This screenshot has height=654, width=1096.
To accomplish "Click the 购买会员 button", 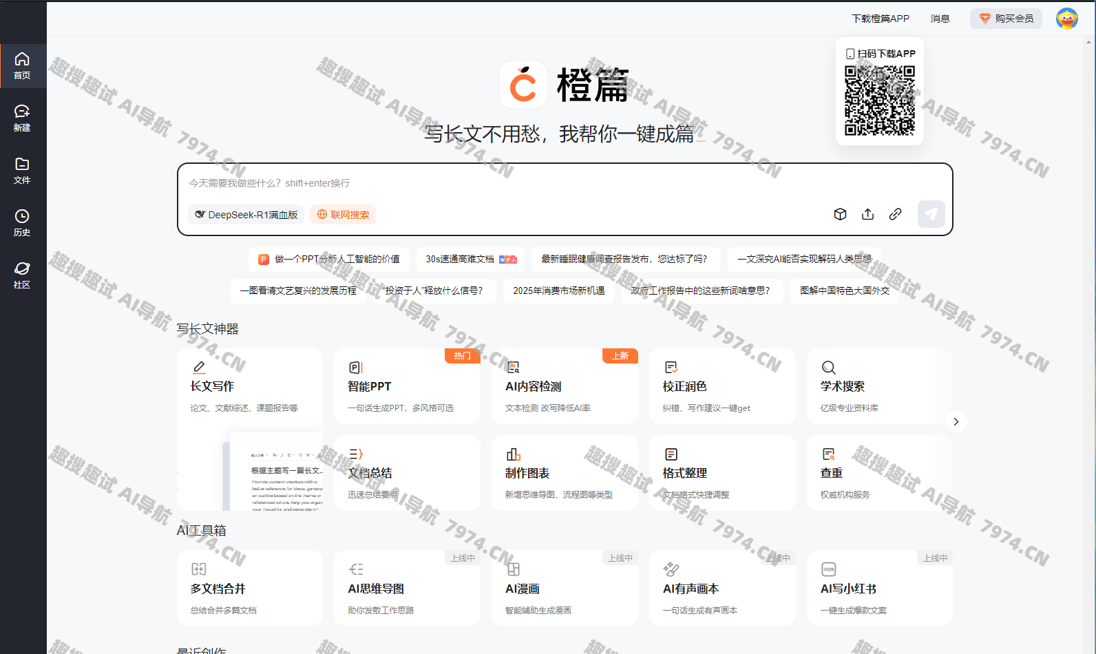I will coord(1006,19).
